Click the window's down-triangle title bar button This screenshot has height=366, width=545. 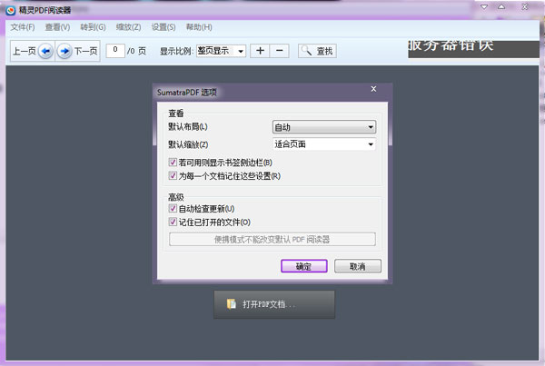(484, 6)
